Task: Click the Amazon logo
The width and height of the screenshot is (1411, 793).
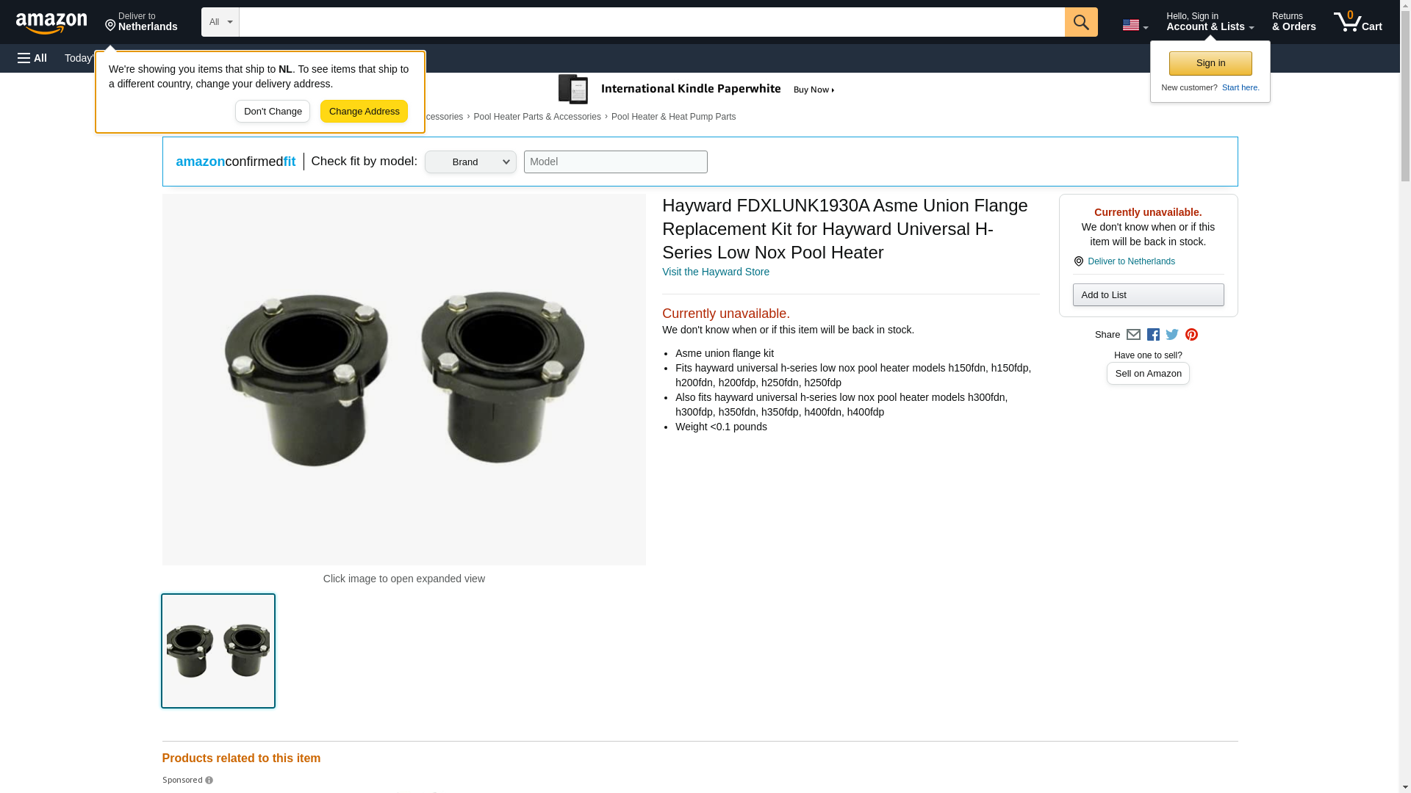Action: 51,23
